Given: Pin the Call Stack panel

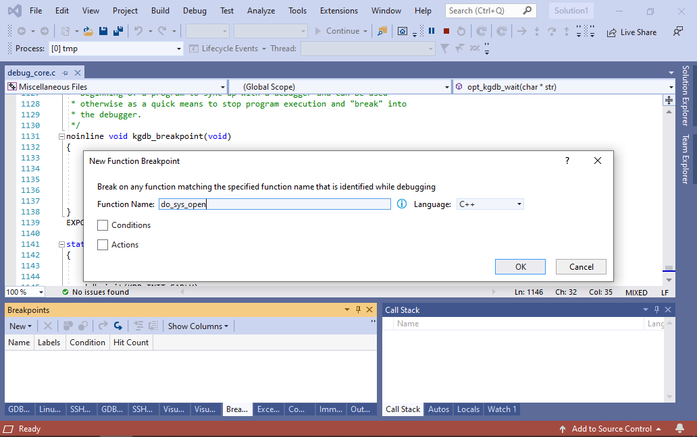Looking at the screenshot, I should pos(656,310).
